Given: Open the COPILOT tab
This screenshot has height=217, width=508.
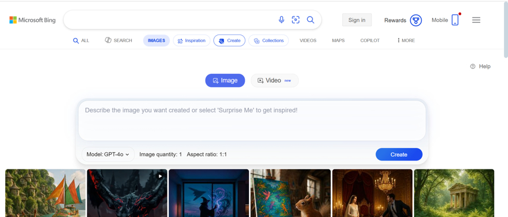Looking at the screenshot, I should (x=370, y=40).
